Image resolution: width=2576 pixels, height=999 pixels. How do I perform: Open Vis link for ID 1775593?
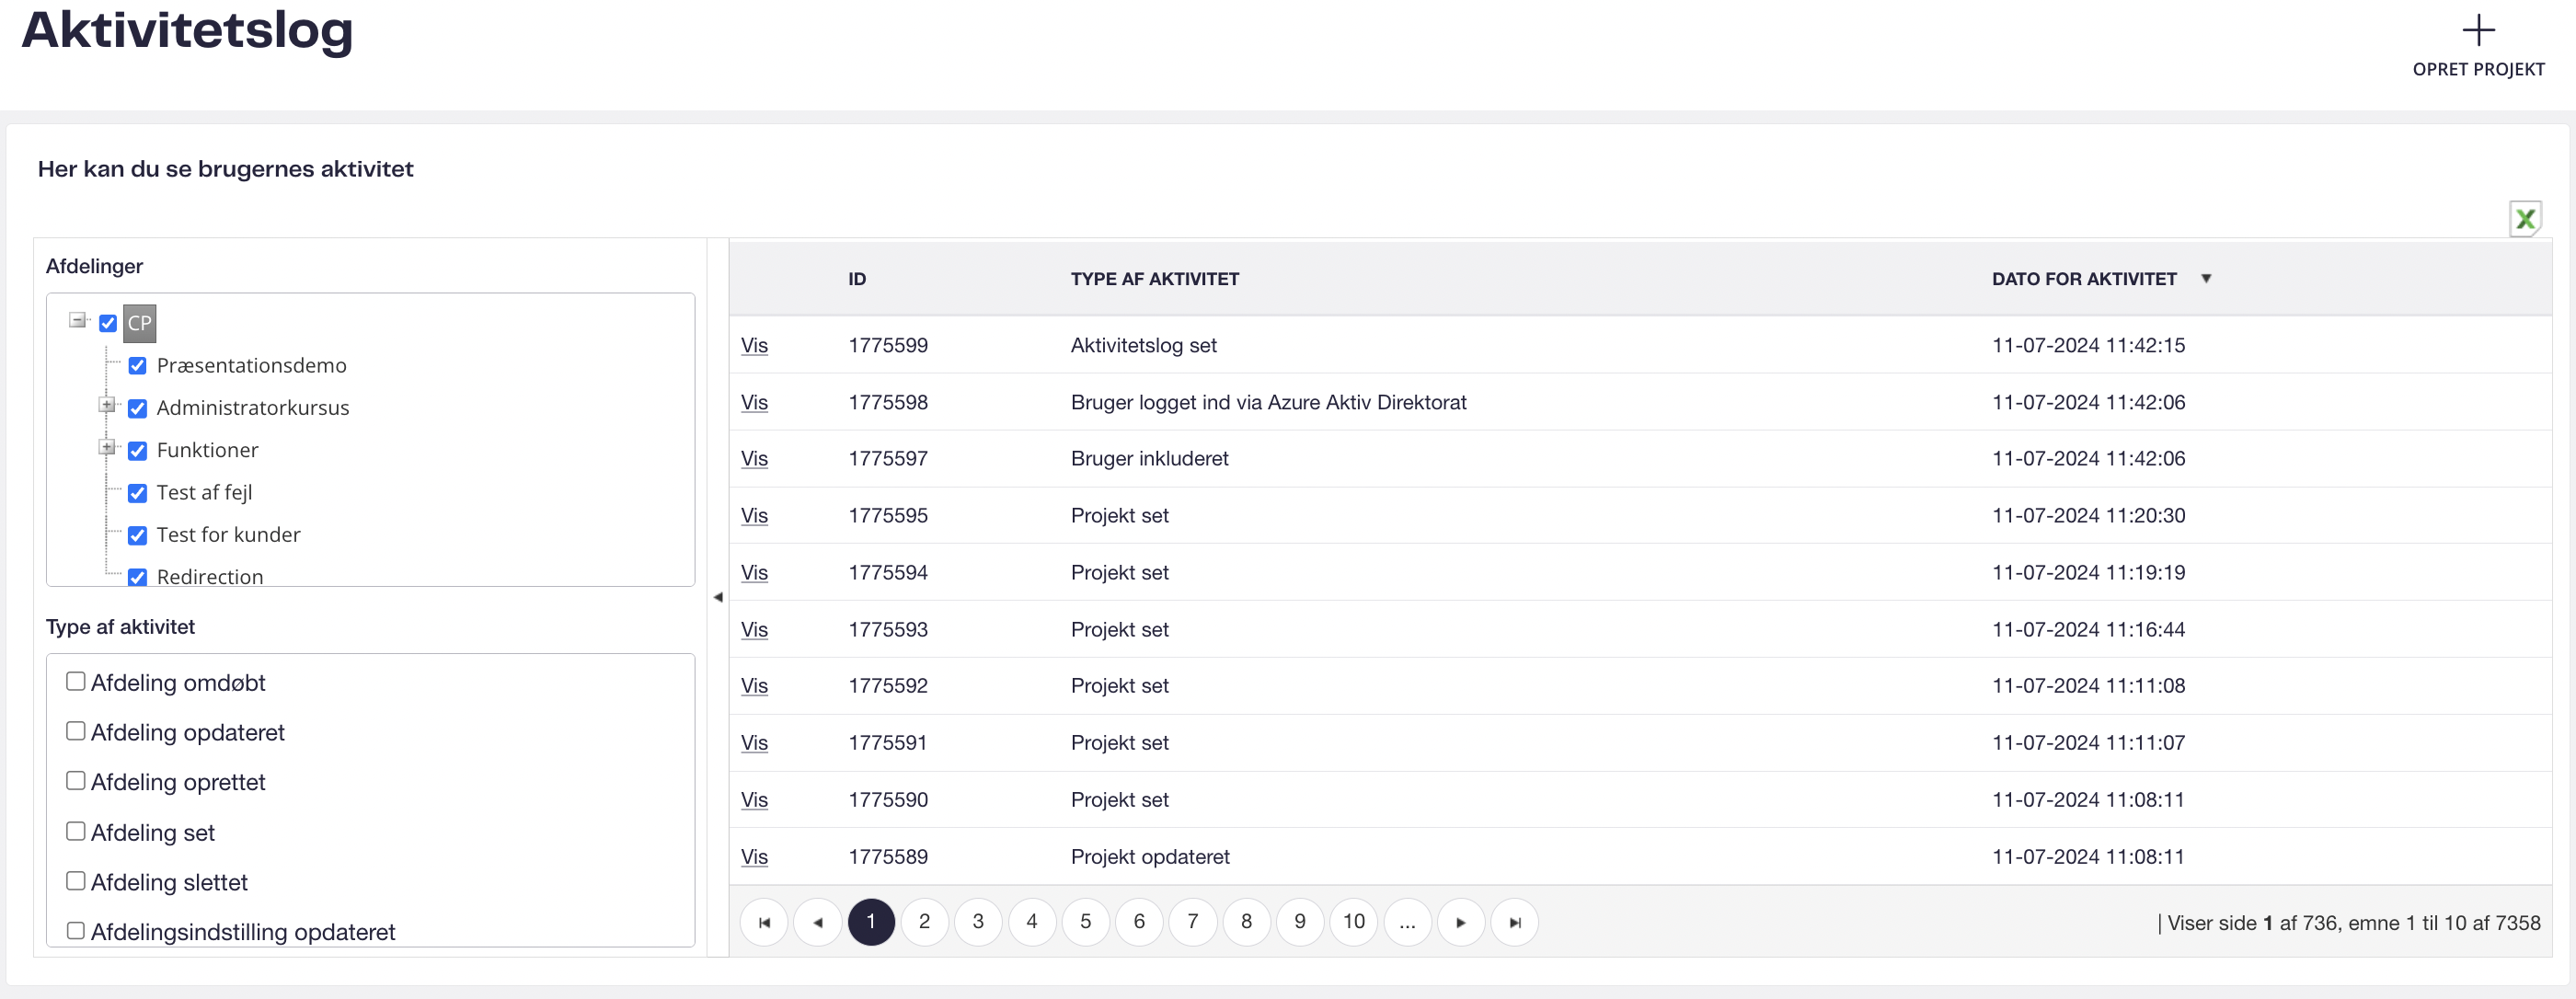[754, 630]
